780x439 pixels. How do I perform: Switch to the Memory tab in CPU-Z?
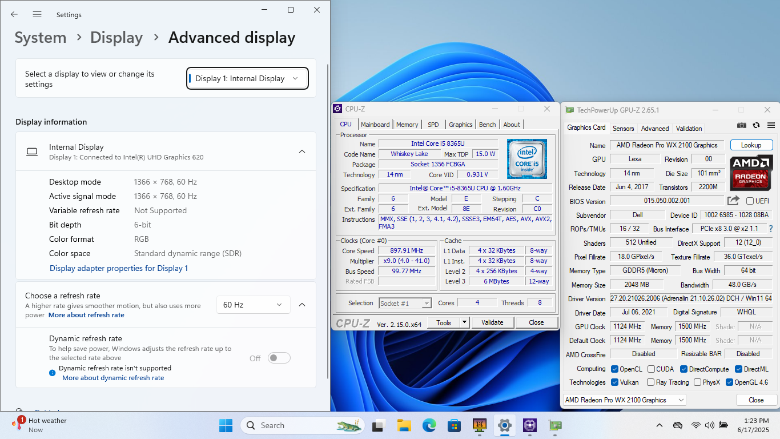pyautogui.click(x=407, y=125)
